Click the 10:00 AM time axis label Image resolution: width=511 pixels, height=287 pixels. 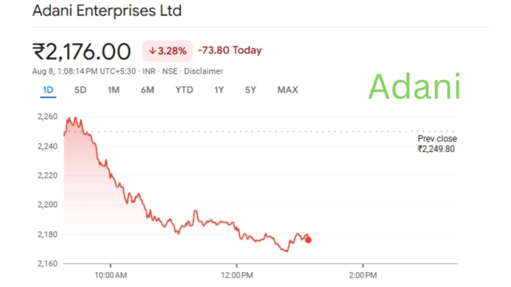coord(110,275)
